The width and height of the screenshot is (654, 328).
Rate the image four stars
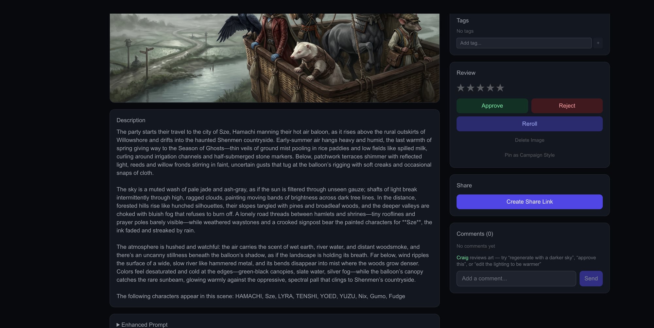click(490, 88)
